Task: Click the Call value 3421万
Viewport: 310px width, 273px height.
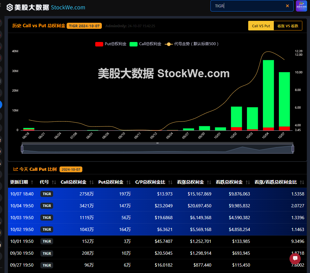Action: (86, 206)
